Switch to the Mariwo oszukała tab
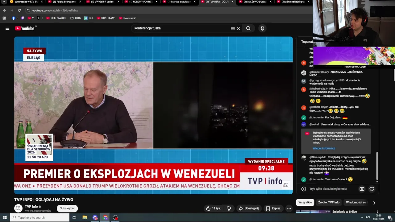395x222 pixels. [x=179, y=2]
